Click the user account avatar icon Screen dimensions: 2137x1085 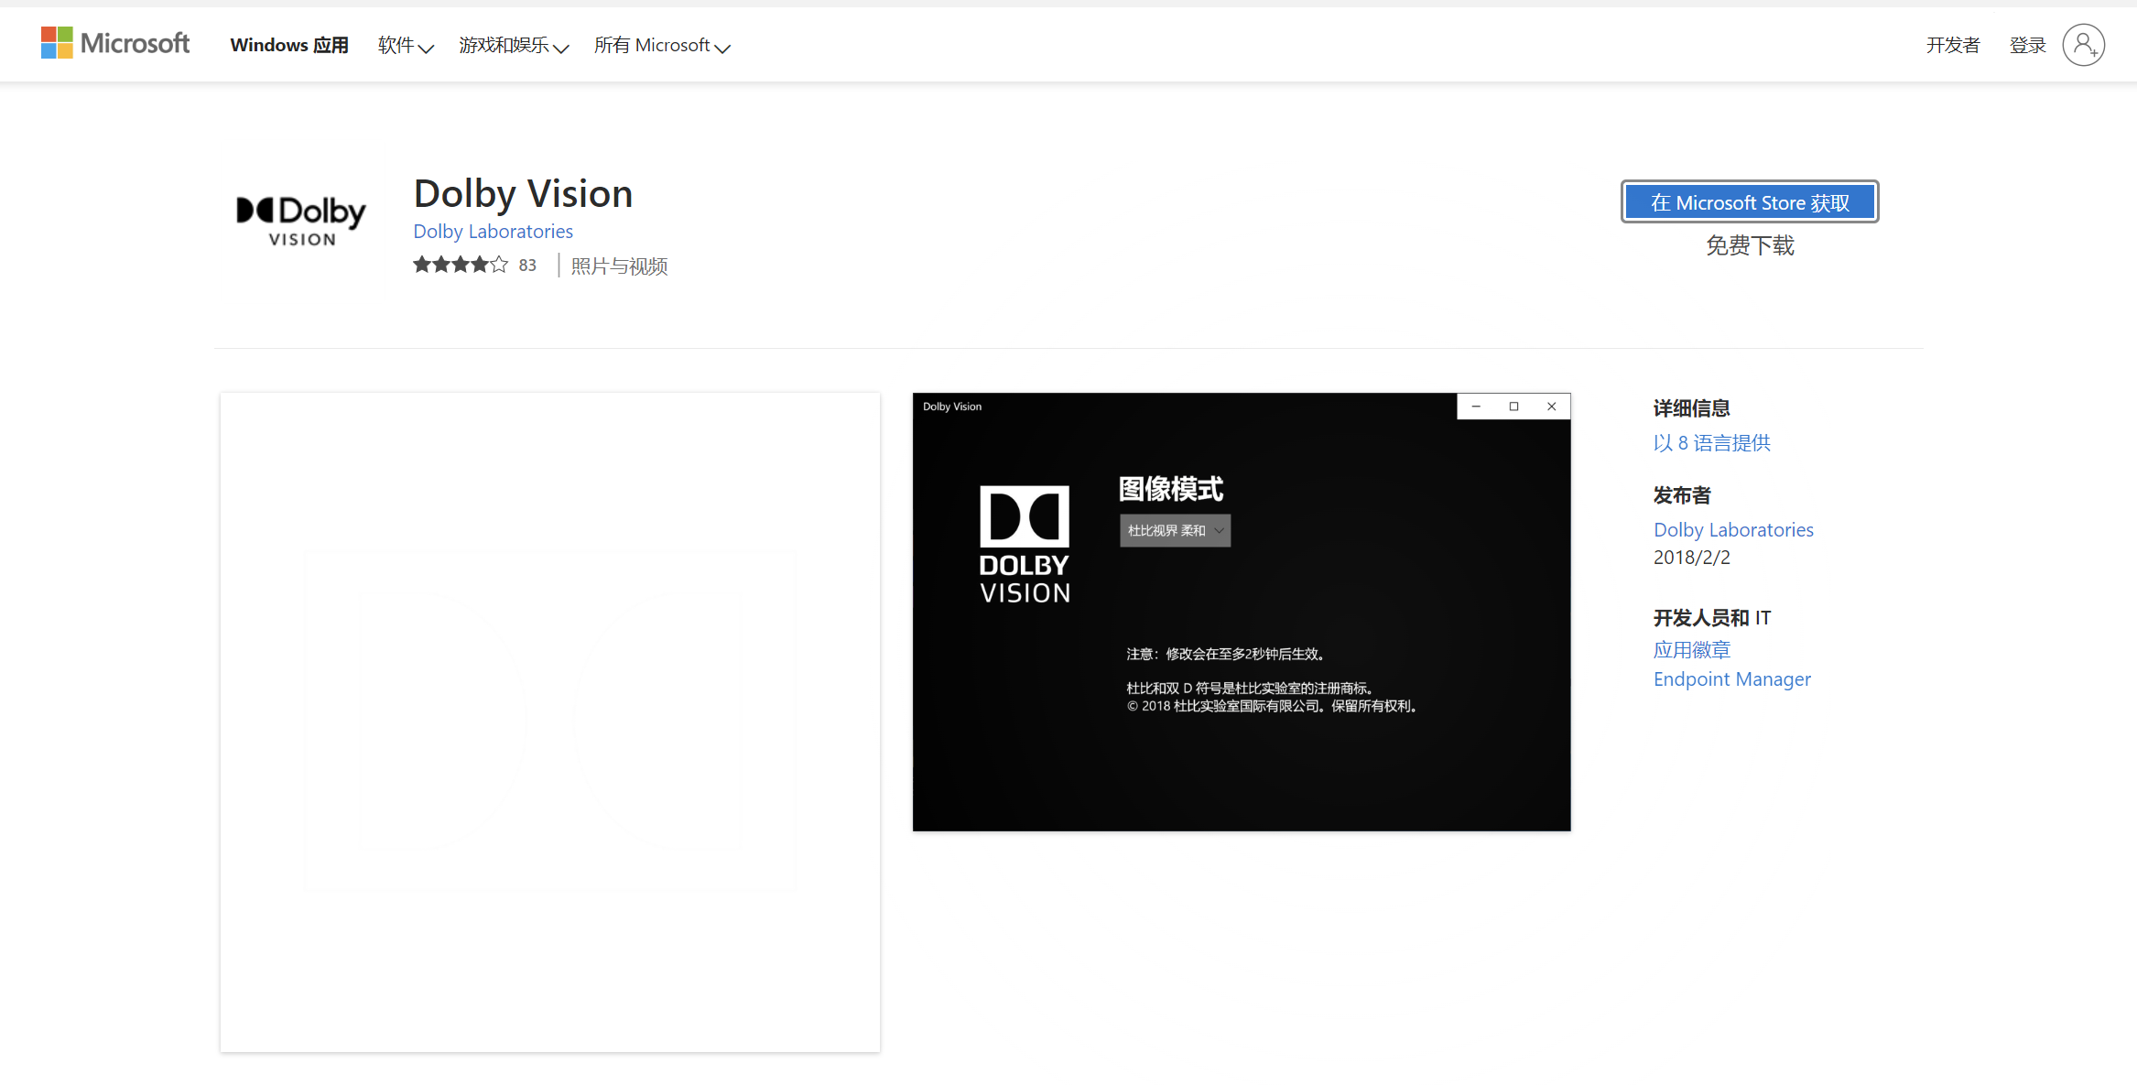pos(2083,45)
